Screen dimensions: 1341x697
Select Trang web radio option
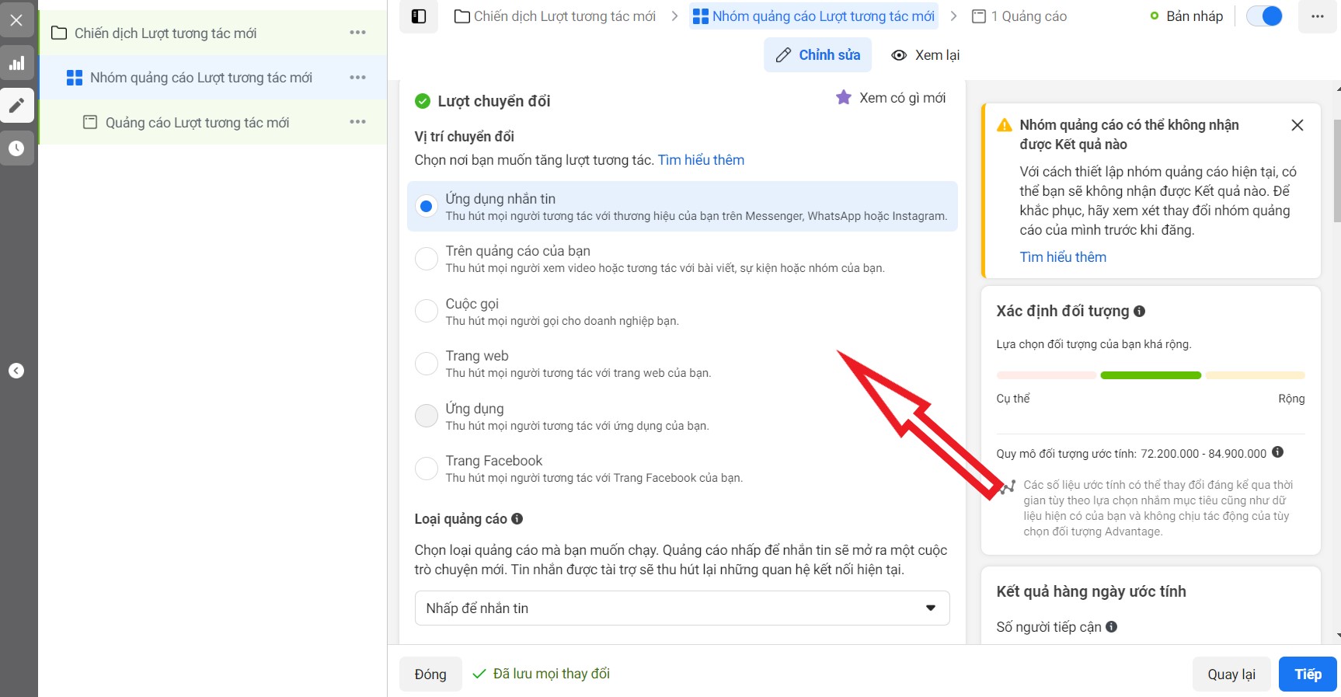[x=427, y=364]
